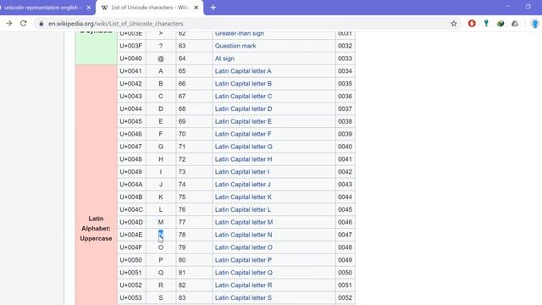Click decimal value 72 cell

[x=194, y=159]
